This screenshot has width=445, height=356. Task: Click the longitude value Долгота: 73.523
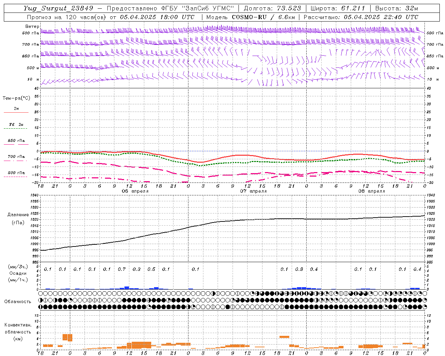tap(272, 8)
